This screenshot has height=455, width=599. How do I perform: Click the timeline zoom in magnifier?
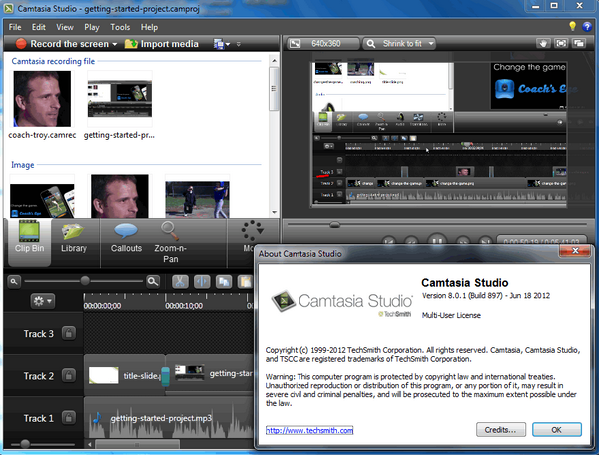coord(153,282)
